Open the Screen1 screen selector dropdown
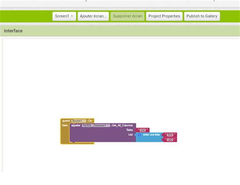The image size is (240, 185). [x=64, y=16]
